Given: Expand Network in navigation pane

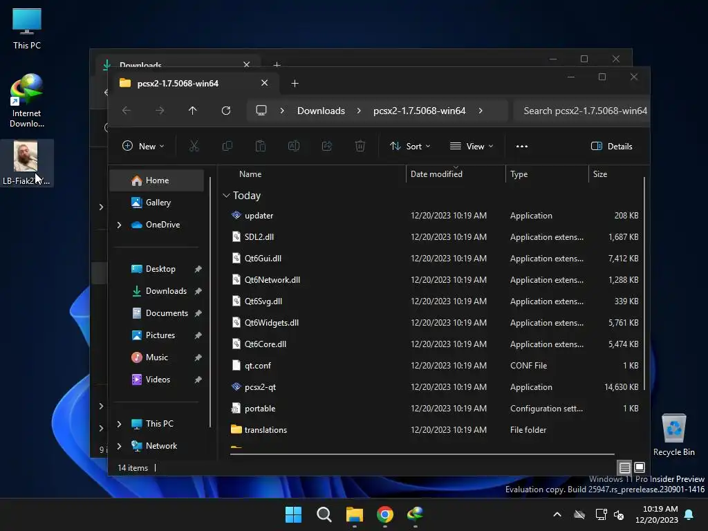Looking at the screenshot, I should 119,446.
